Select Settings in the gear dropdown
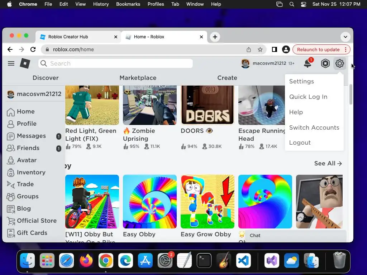The width and height of the screenshot is (367, 275). [301, 81]
